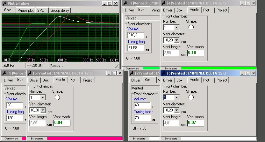The height and width of the screenshot is (142, 265).
Task: Open Driver tab in window [2]
Action: [136, 80]
